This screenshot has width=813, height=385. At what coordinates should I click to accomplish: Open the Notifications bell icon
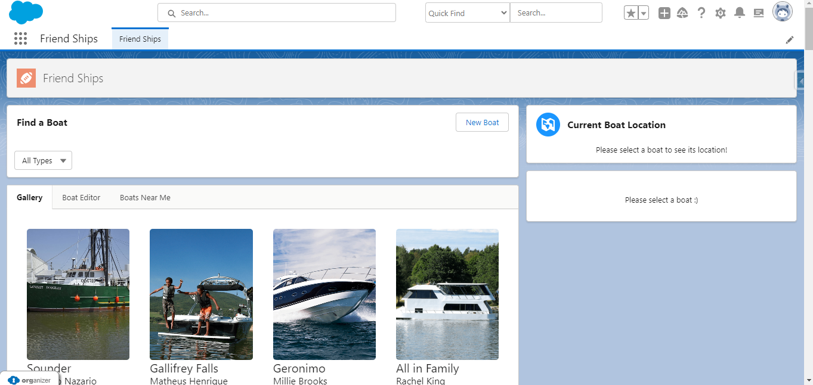tap(740, 13)
